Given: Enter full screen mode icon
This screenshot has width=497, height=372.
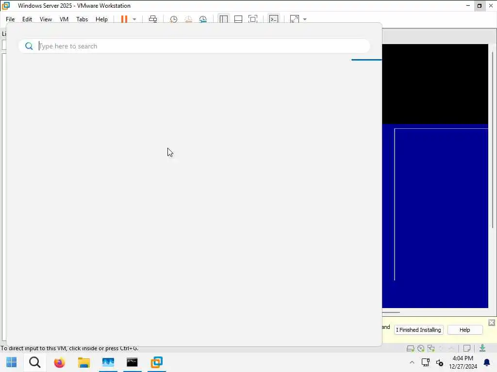Looking at the screenshot, I should tap(253, 19).
